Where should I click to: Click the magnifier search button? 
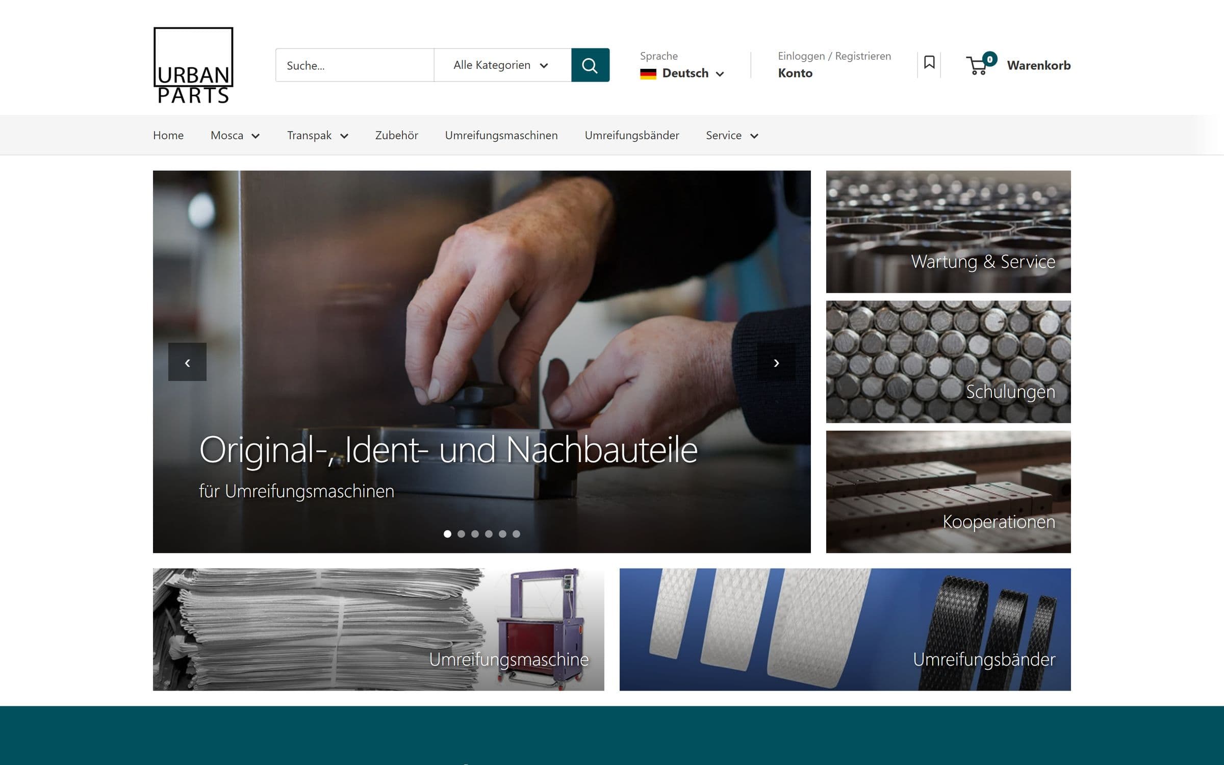click(590, 65)
